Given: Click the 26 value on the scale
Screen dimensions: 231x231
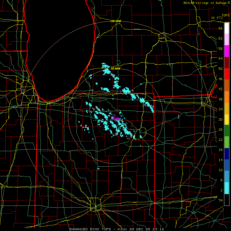Looking at the screenshot, I should [220, 130].
